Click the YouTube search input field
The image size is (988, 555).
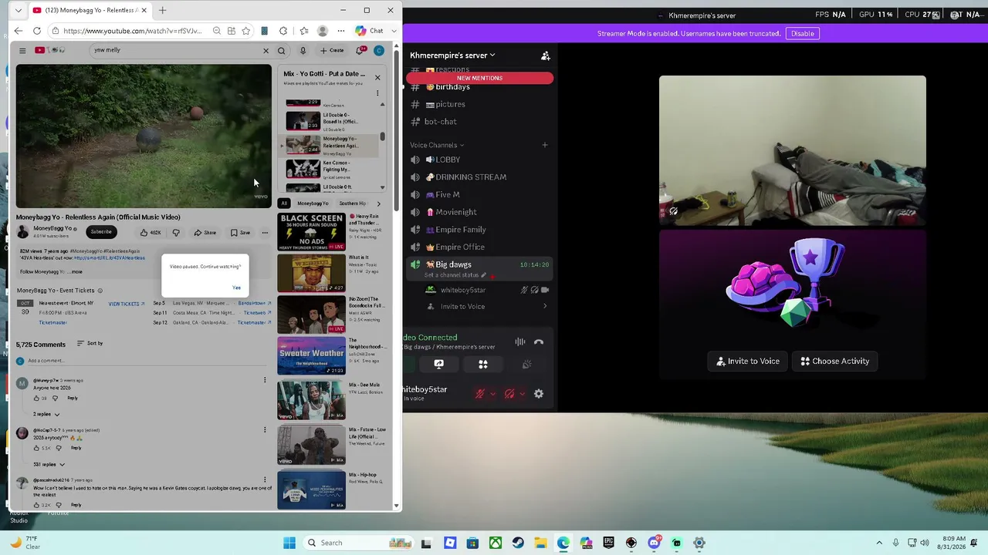point(176,51)
